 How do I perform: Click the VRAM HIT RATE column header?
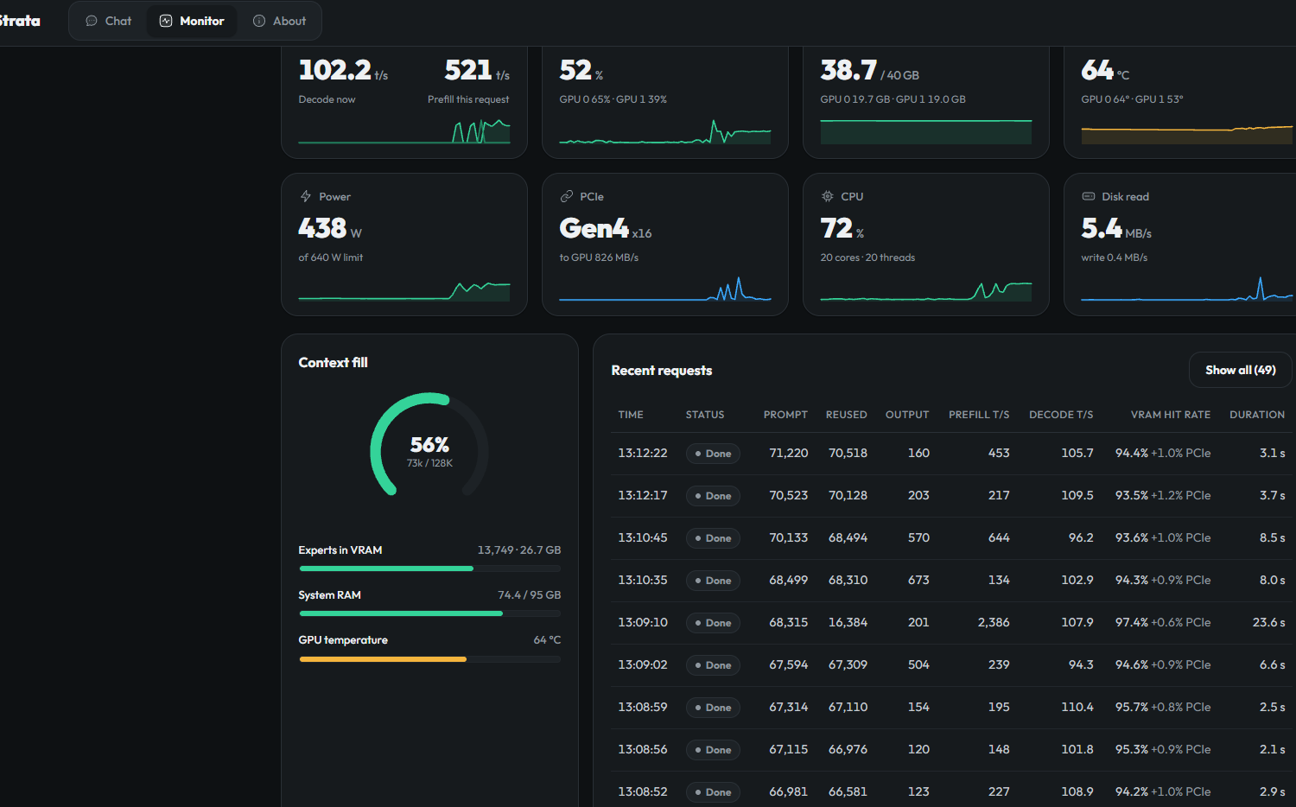tap(1171, 415)
